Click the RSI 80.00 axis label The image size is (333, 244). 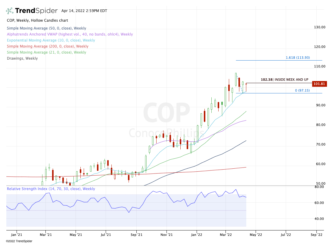[x=319, y=187]
